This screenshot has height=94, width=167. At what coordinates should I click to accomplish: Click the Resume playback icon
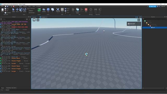pyautogui.click(x=82, y=9)
